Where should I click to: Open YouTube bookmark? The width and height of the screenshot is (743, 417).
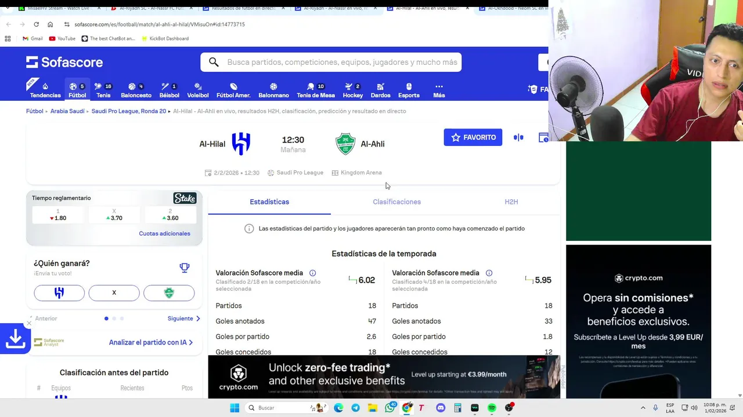point(62,39)
